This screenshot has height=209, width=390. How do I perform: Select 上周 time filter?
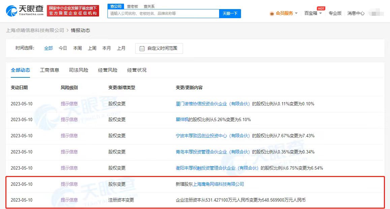click(92, 48)
